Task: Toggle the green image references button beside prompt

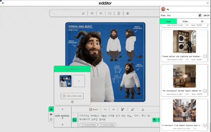Action: (75, 120)
